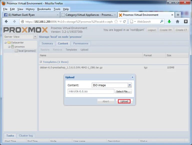Image resolution: width=192 pixels, height=145 pixels.
Task: Open search engine selector dropdown
Action: (x=135, y=22)
